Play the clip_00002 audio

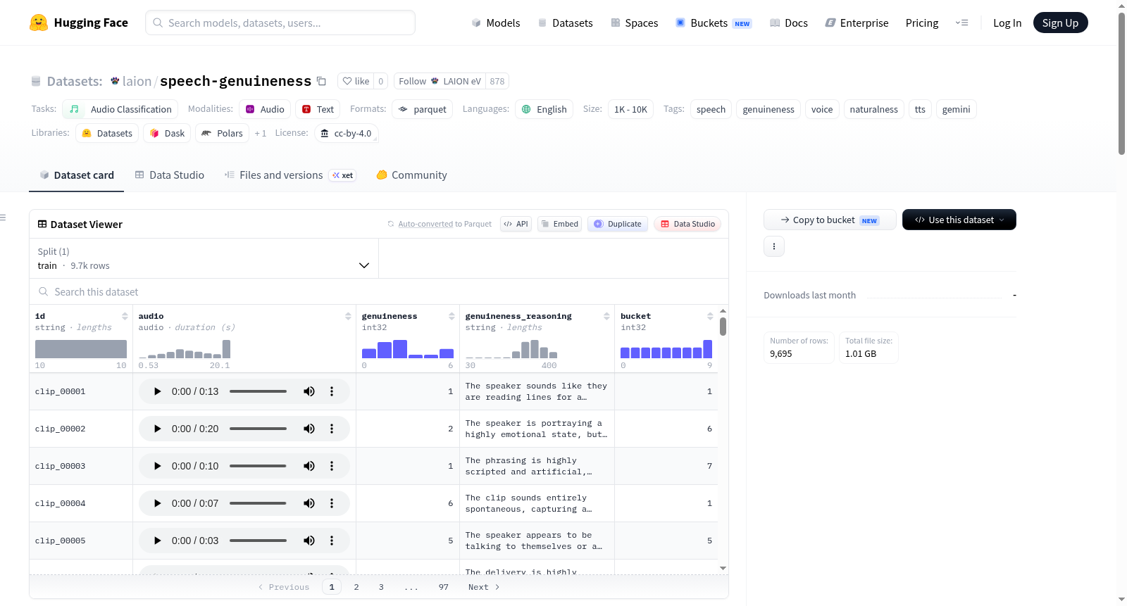tap(158, 429)
